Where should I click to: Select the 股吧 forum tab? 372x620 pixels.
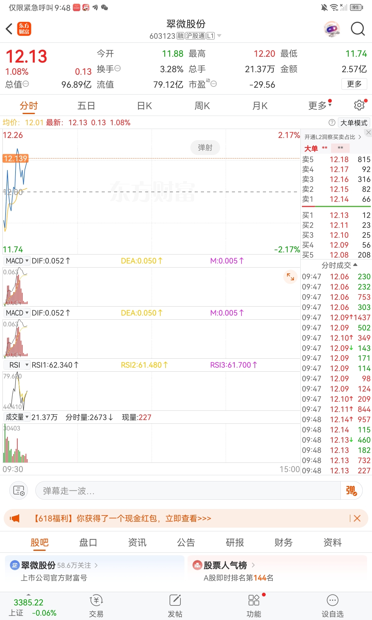coord(40,542)
